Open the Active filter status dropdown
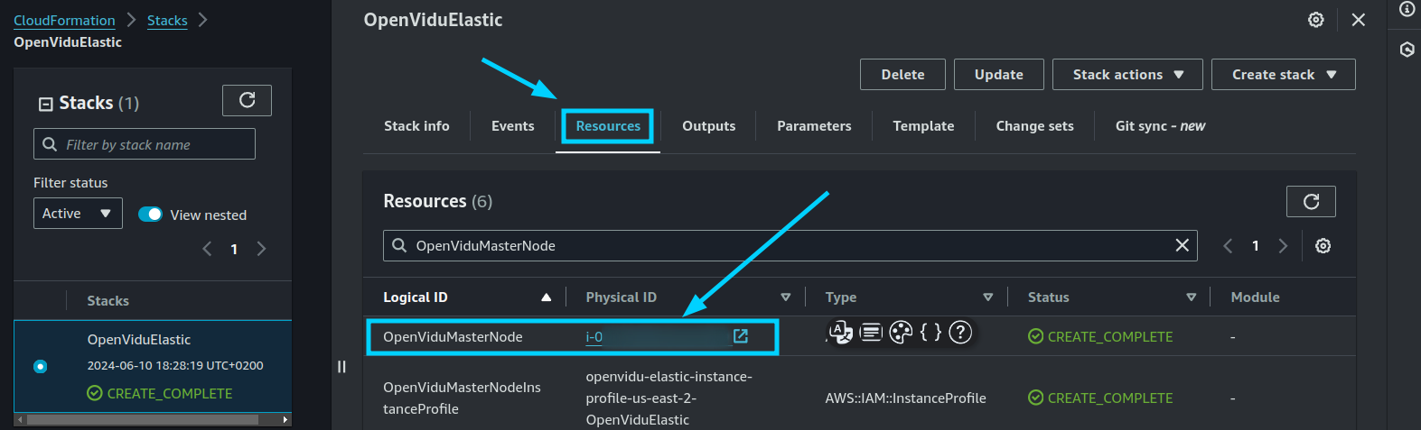 coord(78,214)
